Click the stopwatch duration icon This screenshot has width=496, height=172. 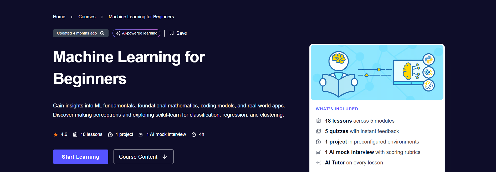pyautogui.click(x=194, y=135)
